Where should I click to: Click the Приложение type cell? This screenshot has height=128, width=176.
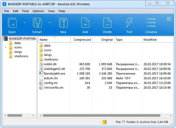coord(126,73)
